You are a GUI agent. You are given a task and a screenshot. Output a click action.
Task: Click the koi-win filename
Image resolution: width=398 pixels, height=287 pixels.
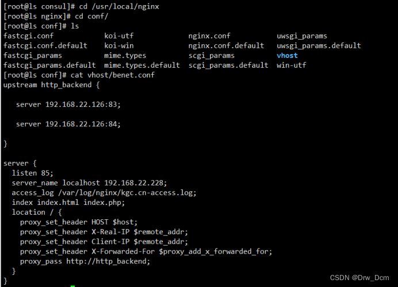(x=119, y=46)
